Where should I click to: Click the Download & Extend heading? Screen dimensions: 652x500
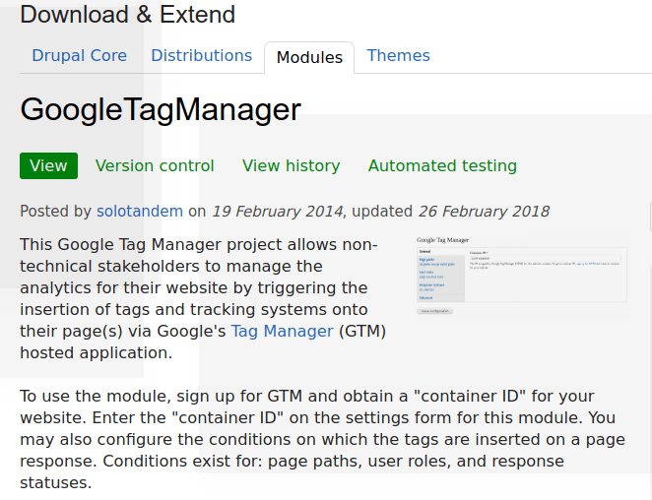pyautogui.click(x=128, y=15)
